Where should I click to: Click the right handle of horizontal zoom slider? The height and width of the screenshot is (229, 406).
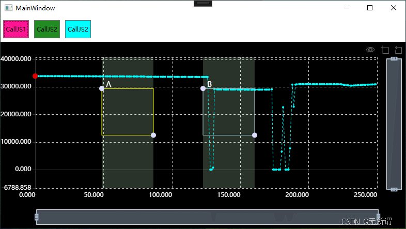[378, 217]
